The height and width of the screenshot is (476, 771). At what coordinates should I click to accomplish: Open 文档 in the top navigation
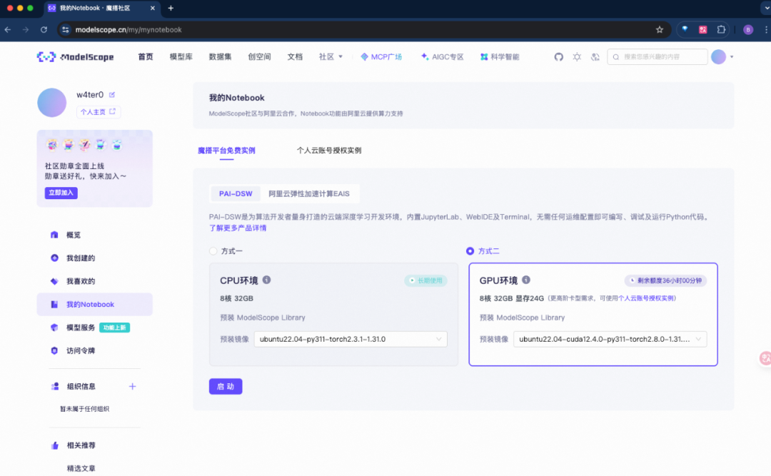point(295,57)
